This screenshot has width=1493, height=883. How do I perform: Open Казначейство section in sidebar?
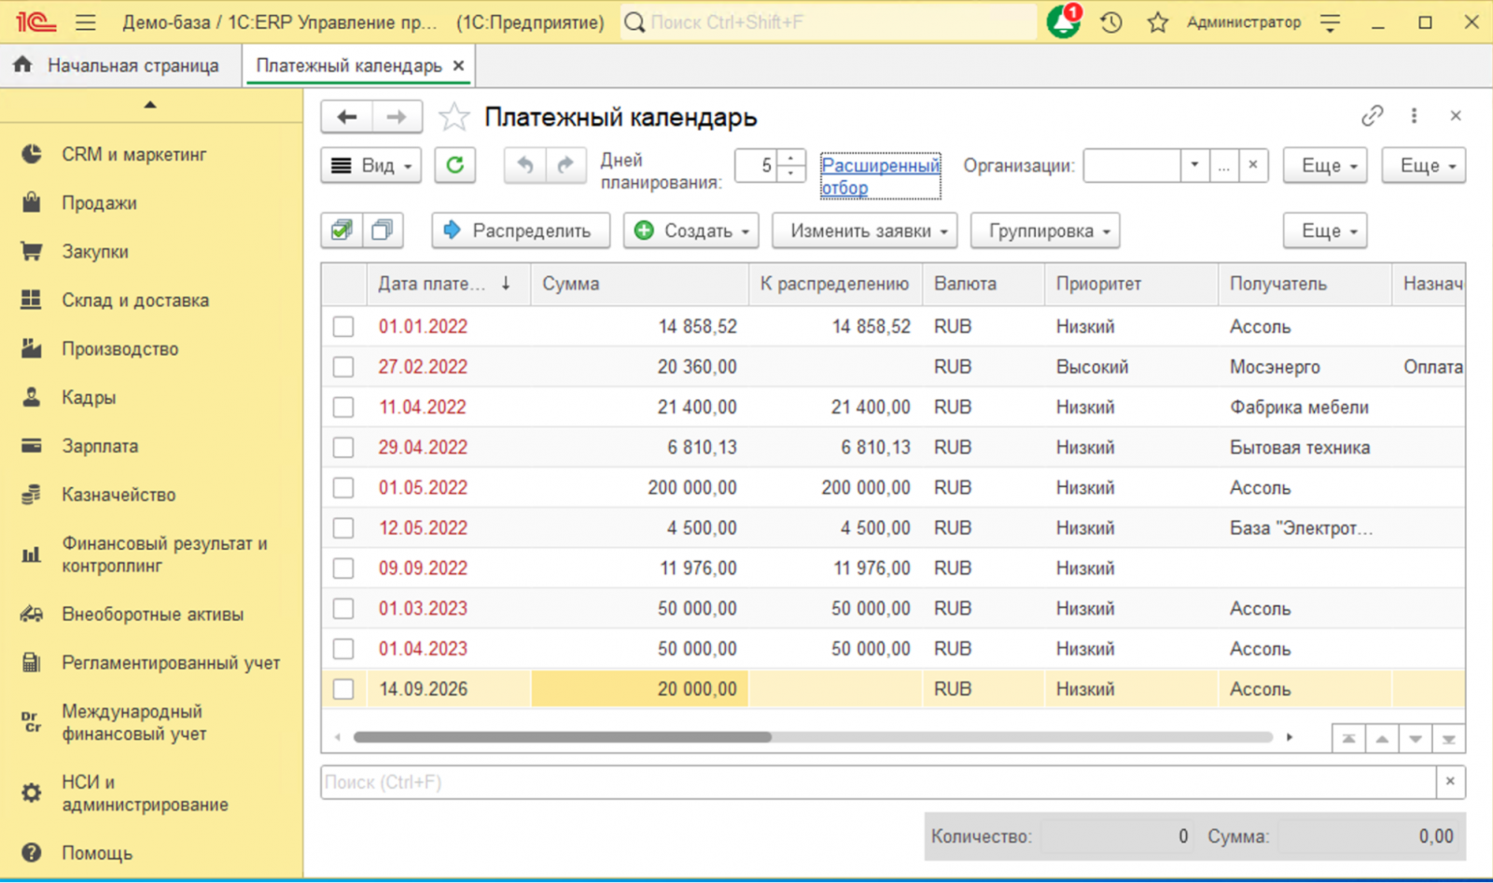tap(119, 495)
